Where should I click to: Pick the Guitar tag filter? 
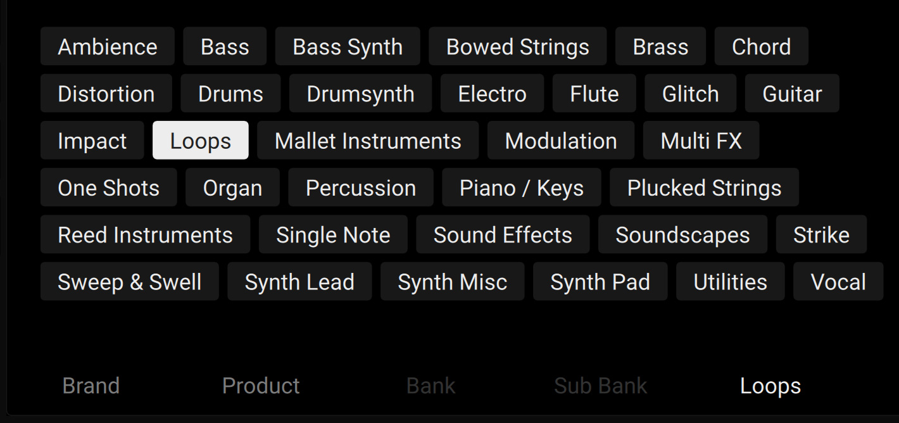[792, 94]
